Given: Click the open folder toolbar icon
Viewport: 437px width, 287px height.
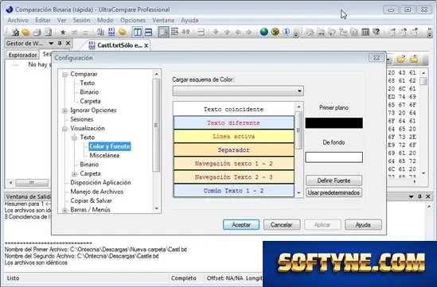Looking at the screenshot, I should point(25,33).
